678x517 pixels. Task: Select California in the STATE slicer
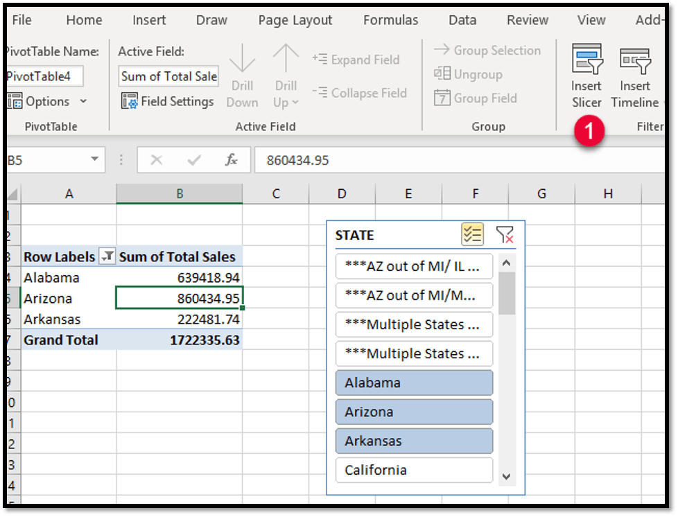414,470
